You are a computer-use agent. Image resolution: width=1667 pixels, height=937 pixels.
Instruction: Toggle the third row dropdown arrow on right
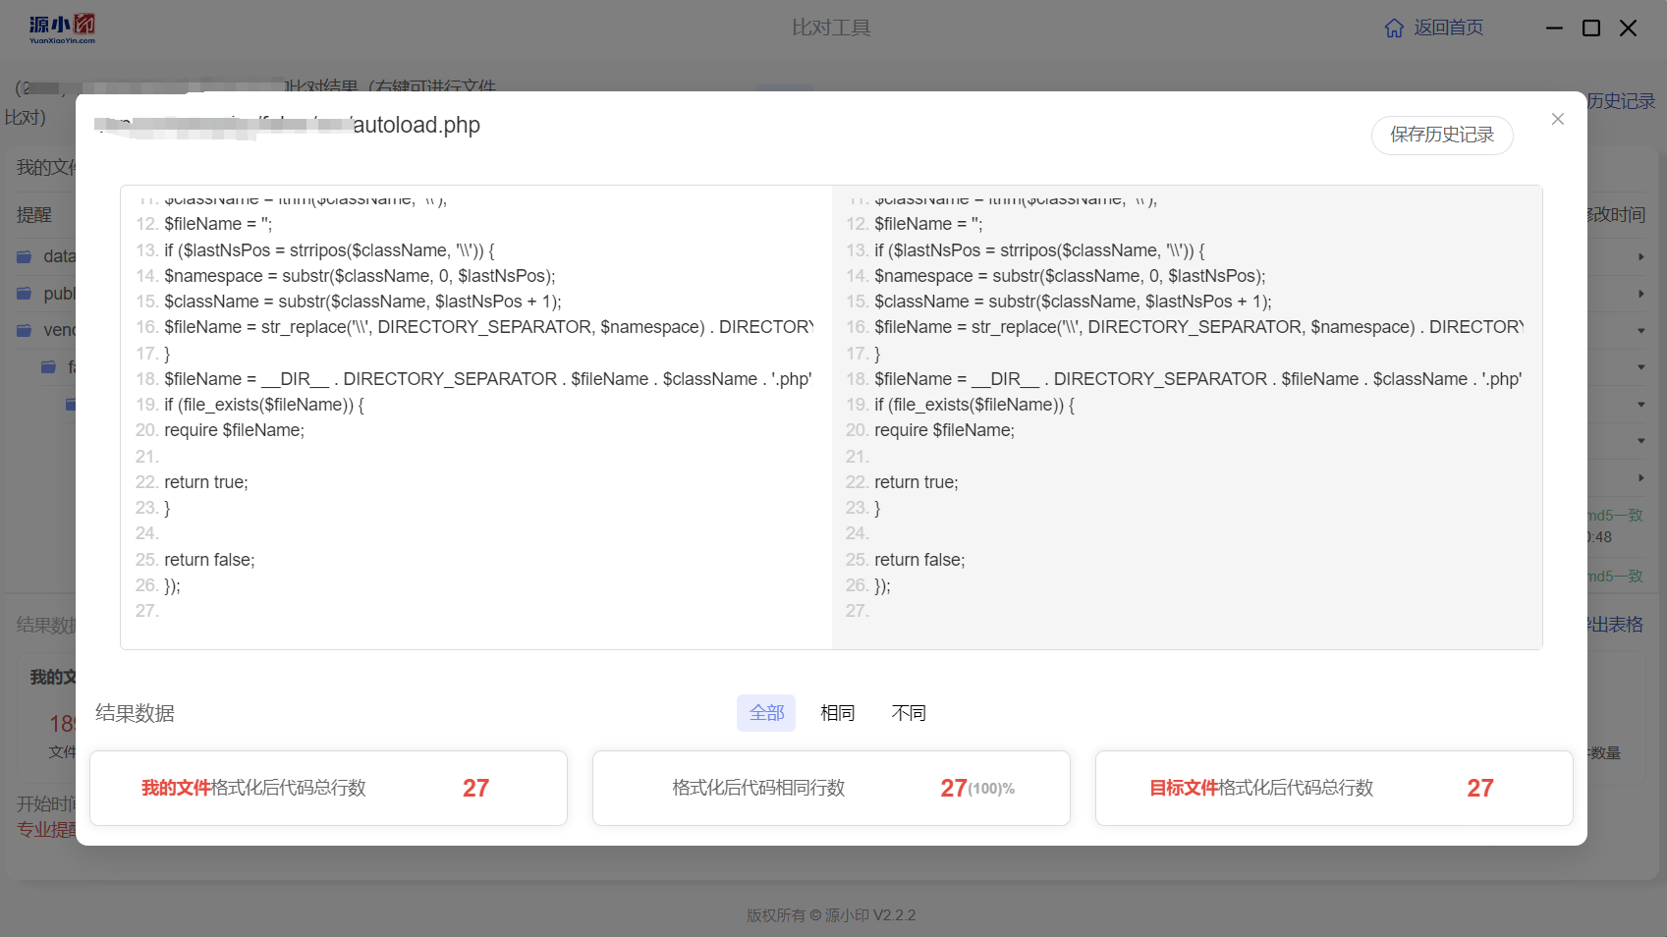1640,331
